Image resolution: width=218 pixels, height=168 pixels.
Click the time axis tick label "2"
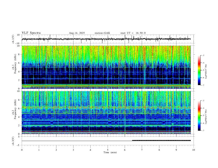point(56,150)
